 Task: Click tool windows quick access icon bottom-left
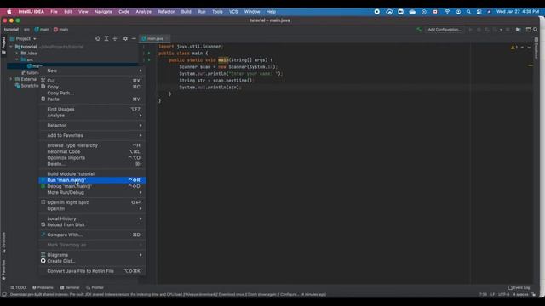click(x=3, y=295)
